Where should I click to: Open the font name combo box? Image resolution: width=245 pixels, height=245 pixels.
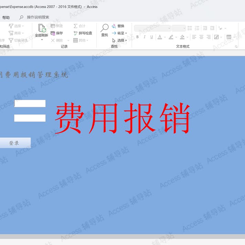152,28
